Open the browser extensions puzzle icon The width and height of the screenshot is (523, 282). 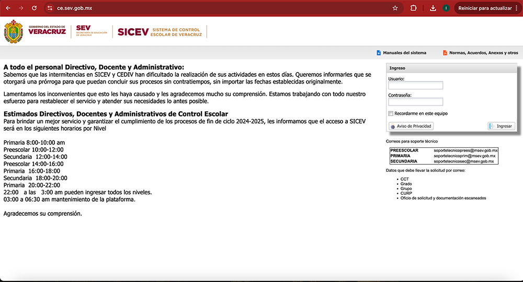(x=413, y=8)
